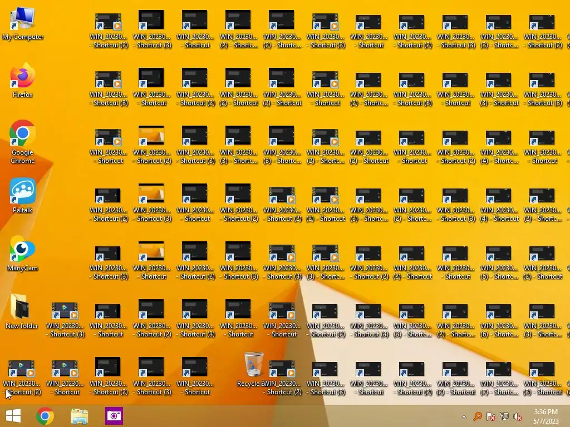Select the Paltalk desktop shortcut
The image size is (570, 427).
[x=22, y=196]
